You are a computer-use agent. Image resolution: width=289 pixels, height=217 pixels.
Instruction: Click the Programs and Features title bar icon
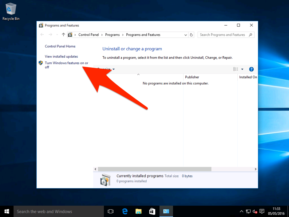41,26
